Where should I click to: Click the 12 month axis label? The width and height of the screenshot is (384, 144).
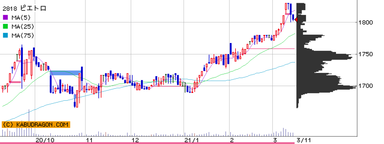(135, 140)
